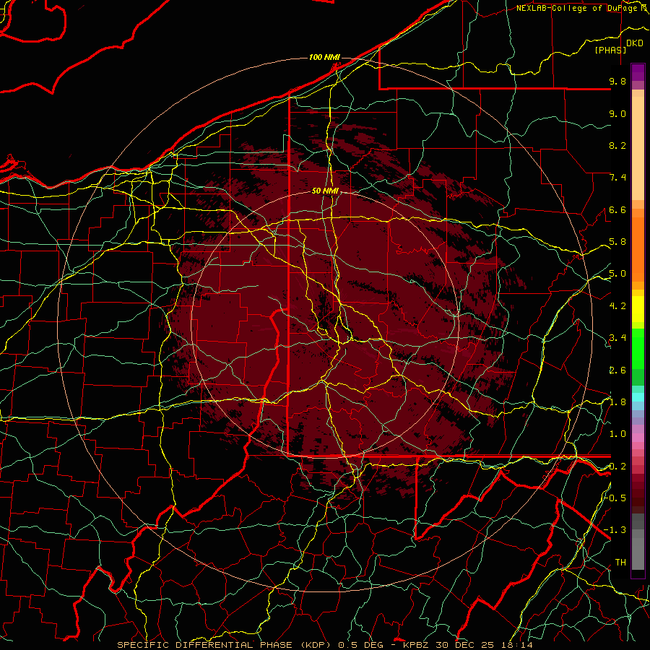Click the 3.4 legend value
Image resolution: width=650 pixels, height=650 pixels.
point(617,338)
